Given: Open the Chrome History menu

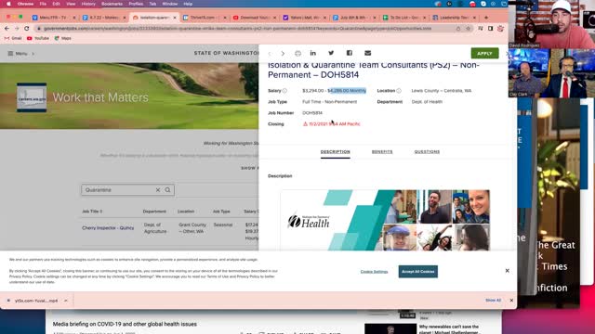Looking at the screenshot, I should pos(88,4).
